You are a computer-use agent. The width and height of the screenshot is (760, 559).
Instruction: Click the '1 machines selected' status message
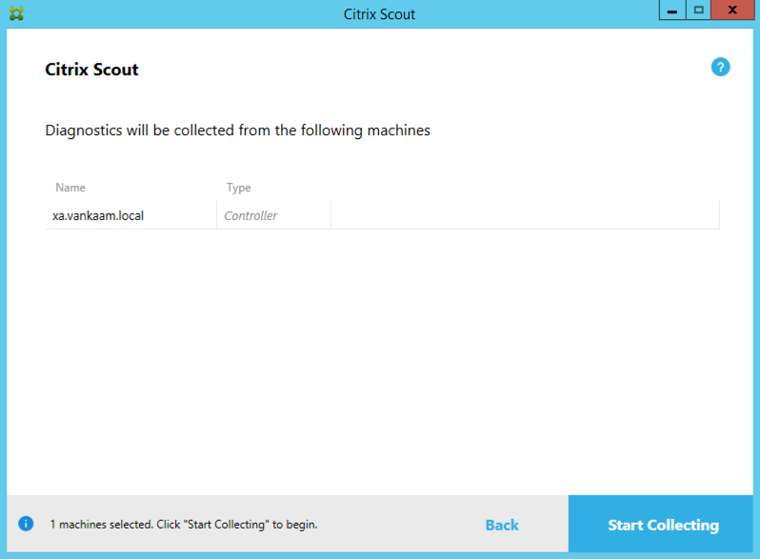(184, 525)
